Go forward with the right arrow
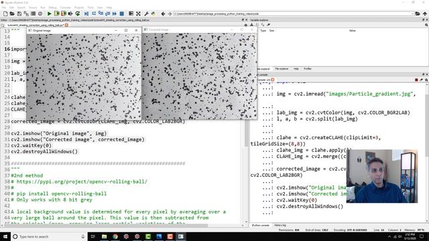 pos(170,13)
